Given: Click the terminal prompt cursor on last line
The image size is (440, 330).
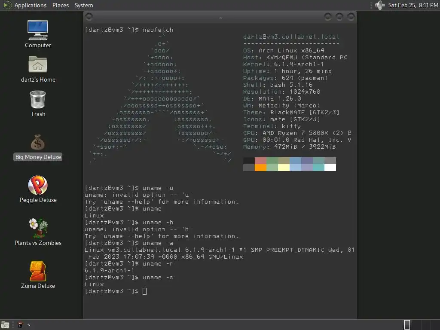Looking at the screenshot, I should click(144, 291).
